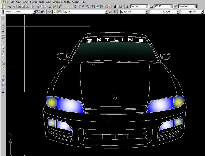Image resolution: width=205 pixels, height=156 pixels.
Task: Toggle layer 0 on/off lightbulb
Action: 54,12
